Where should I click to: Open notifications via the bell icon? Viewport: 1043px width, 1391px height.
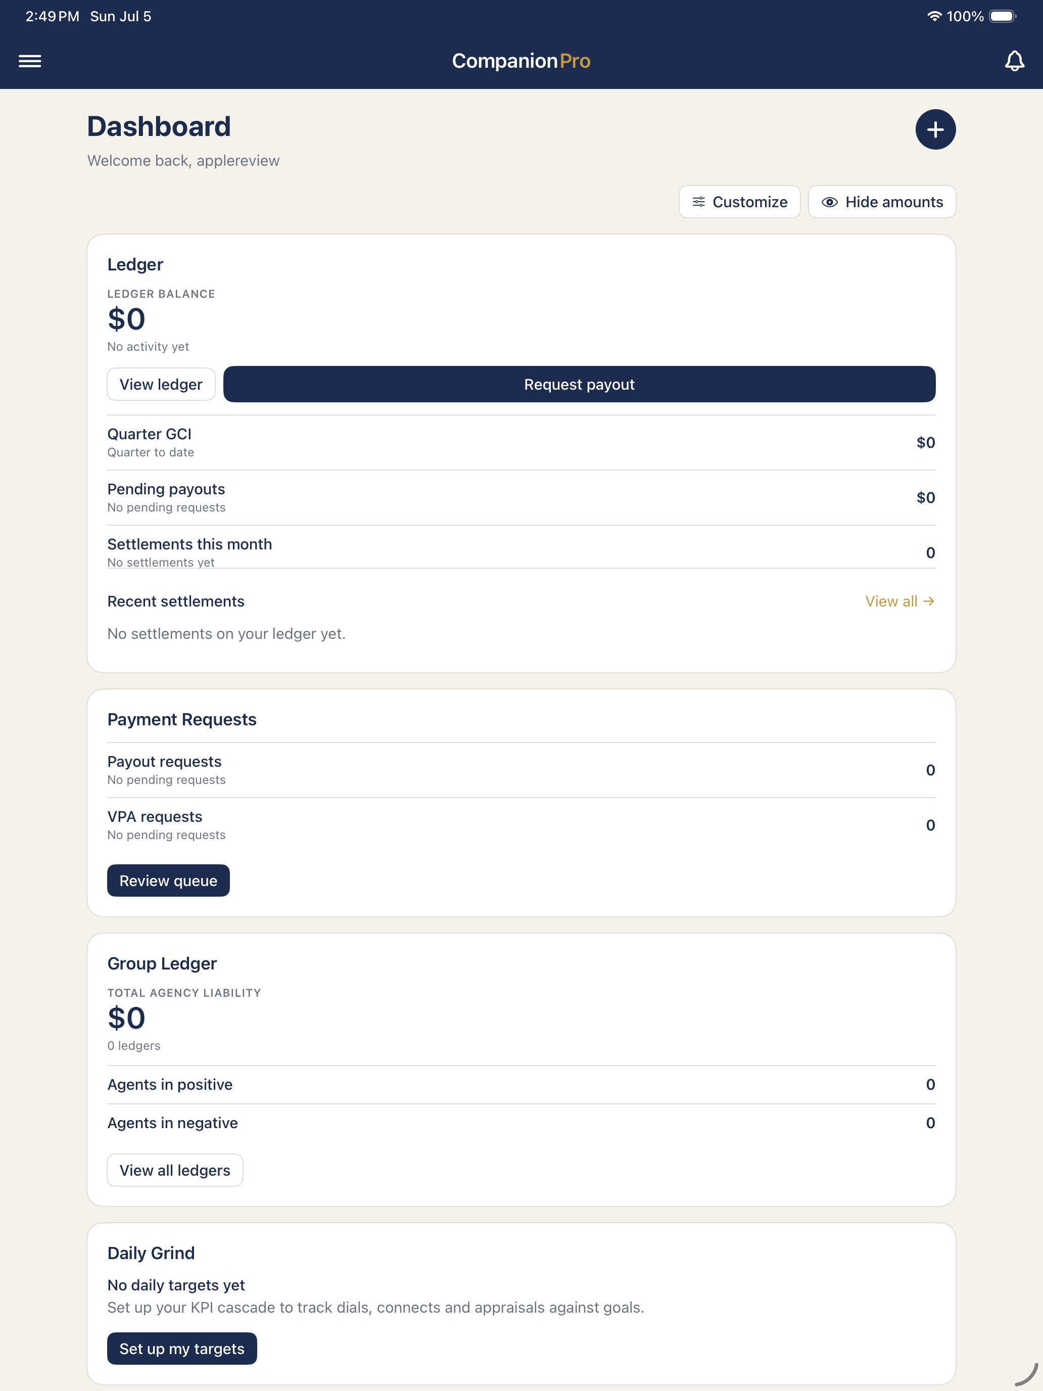point(1014,61)
